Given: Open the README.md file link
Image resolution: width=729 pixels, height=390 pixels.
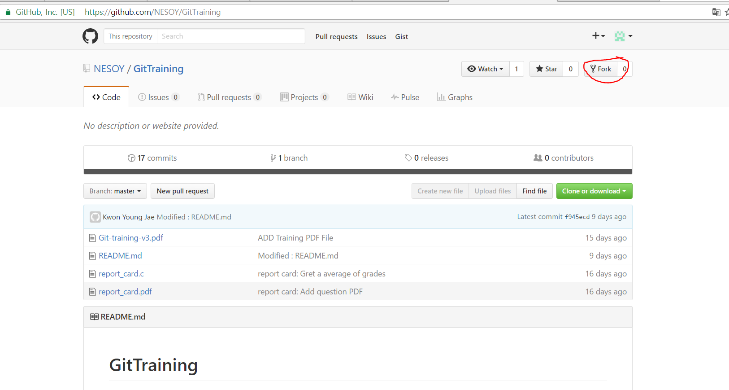Looking at the screenshot, I should [x=120, y=256].
